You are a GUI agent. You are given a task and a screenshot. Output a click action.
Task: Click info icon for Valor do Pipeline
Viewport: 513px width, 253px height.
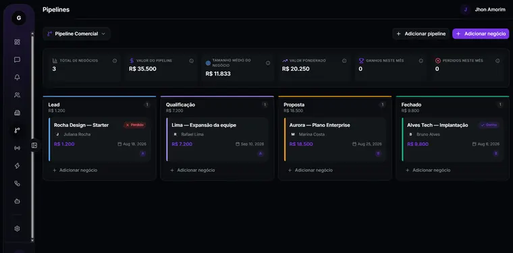[192, 61]
